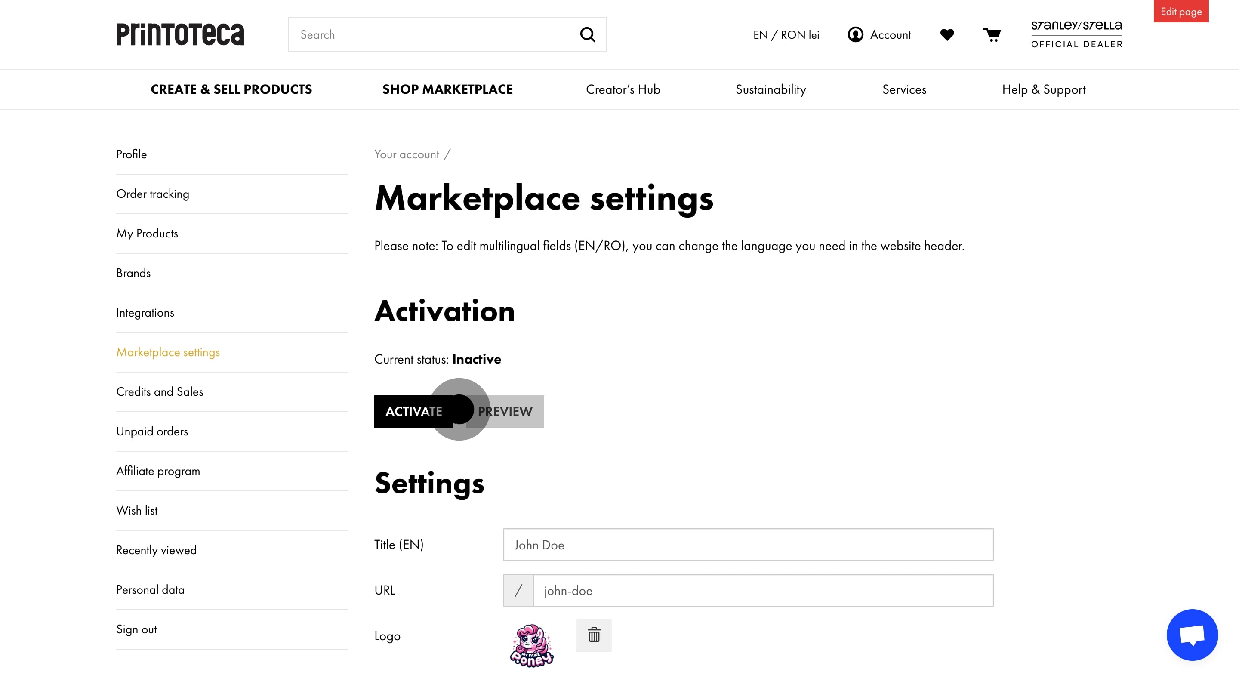
Task: Click the Account user icon
Action: 855,34
